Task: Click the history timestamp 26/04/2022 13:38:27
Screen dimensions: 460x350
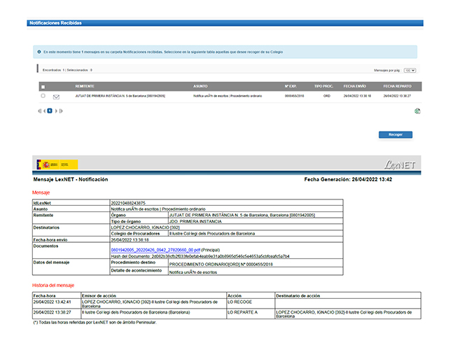Action: coord(53,312)
